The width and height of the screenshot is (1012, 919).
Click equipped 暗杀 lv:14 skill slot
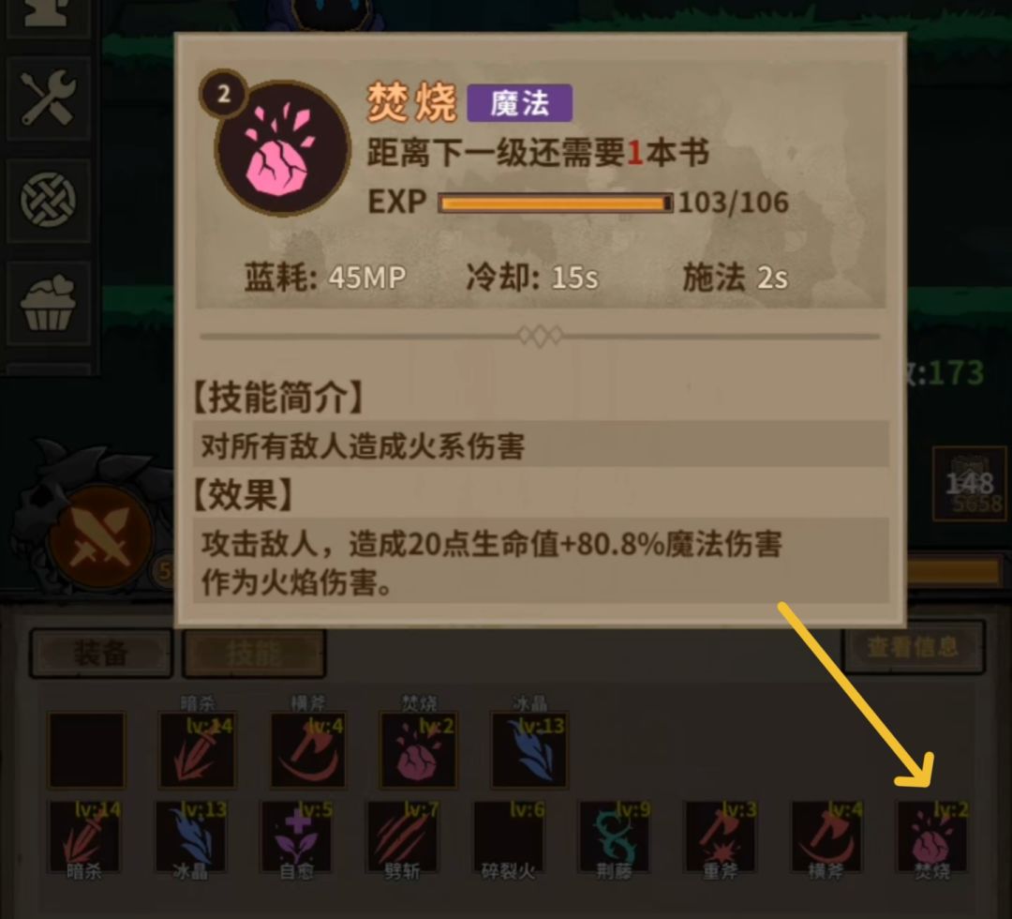pyautogui.click(x=198, y=750)
